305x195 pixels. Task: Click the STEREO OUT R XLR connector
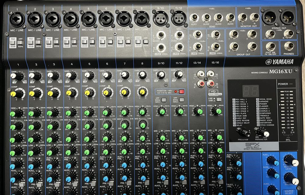pyautogui.click(x=288, y=17)
